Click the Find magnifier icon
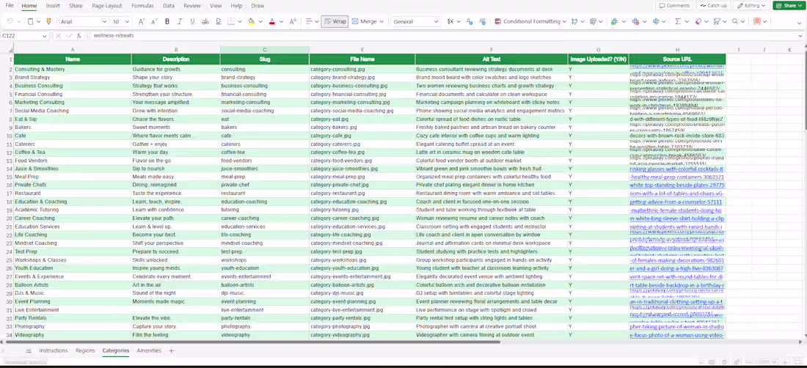This screenshot has width=807, height=368. tap(735, 21)
